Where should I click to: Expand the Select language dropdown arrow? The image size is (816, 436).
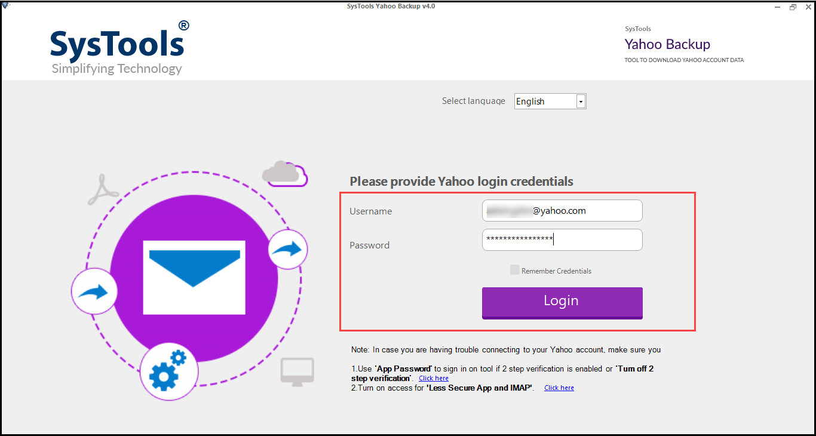coord(580,102)
